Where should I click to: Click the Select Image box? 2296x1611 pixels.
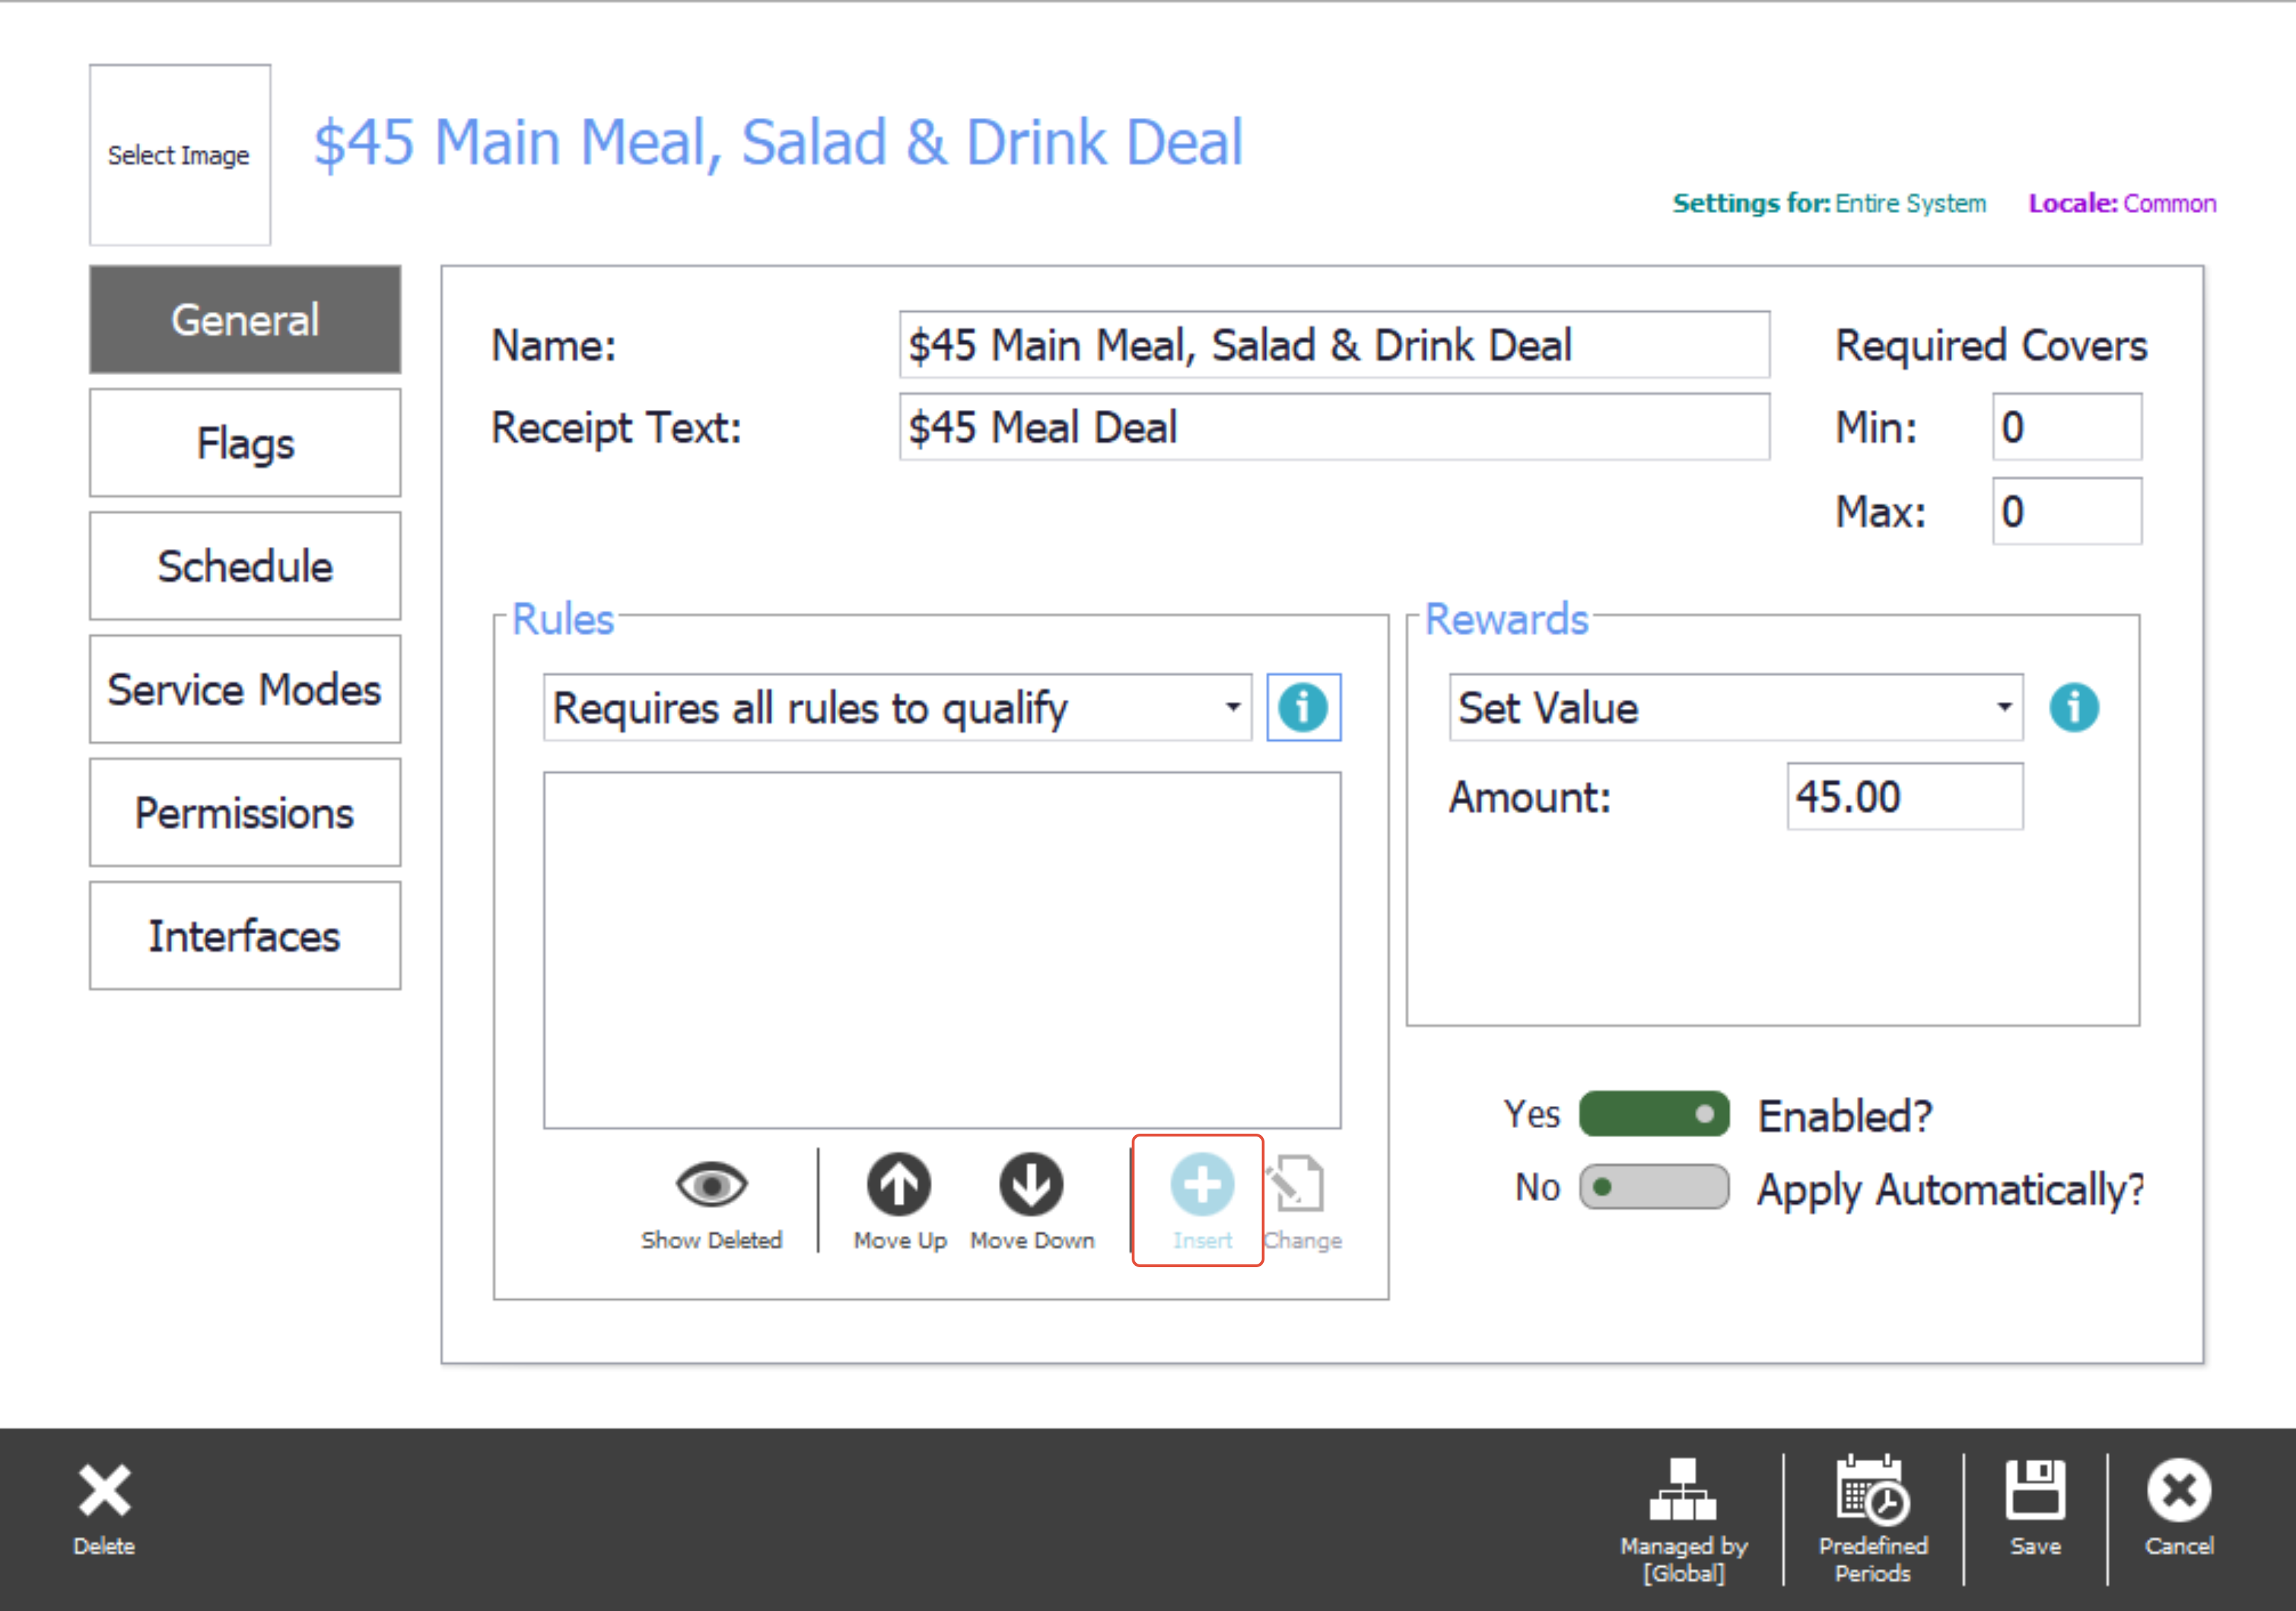[x=180, y=155]
